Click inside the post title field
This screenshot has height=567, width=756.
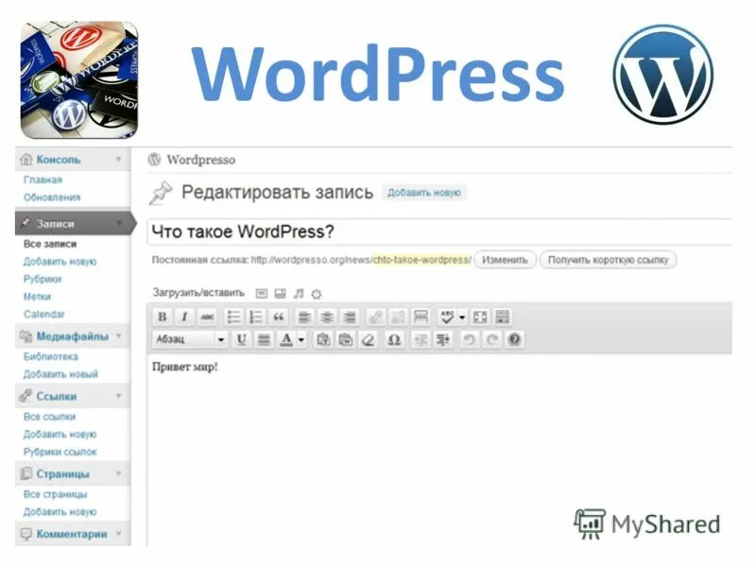point(378,229)
